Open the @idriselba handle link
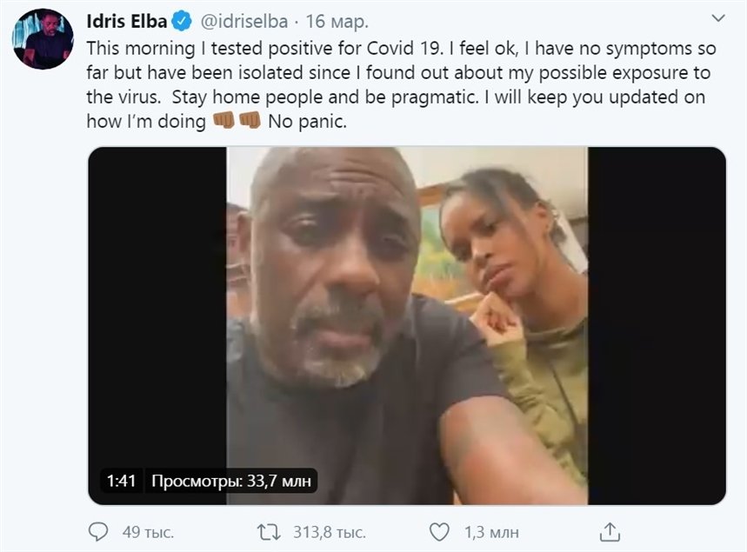Image resolution: width=747 pixels, height=552 pixels. click(x=244, y=19)
